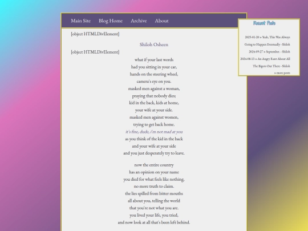Click the first [object HTMLDivElement] text above the title

pos(95,34)
